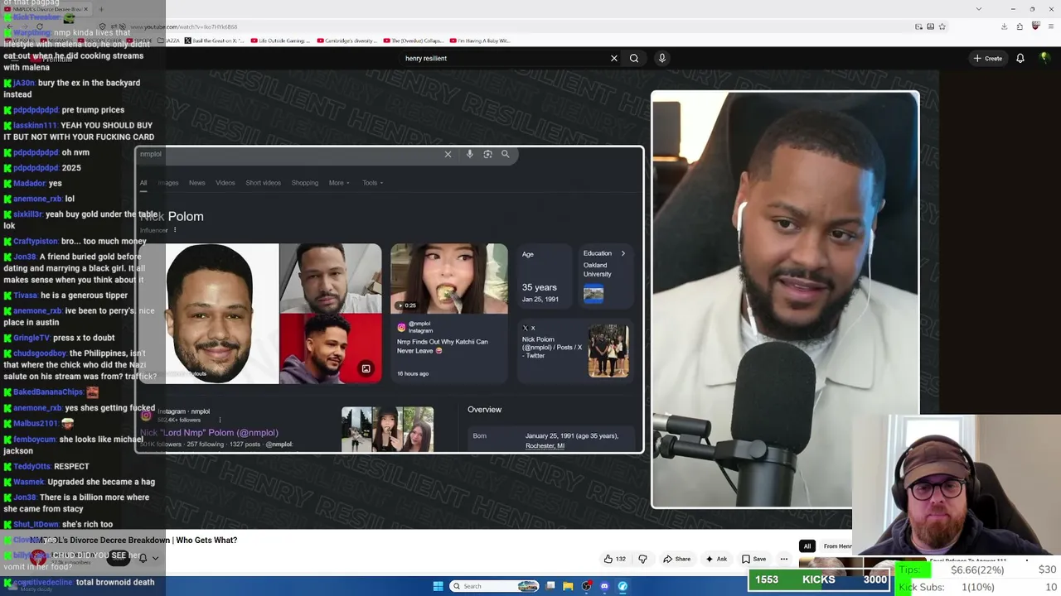Open the YouTube Create menu
Image resolution: width=1061 pixels, height=596 pixels.
pyautogui.click(x=988, y=58)
